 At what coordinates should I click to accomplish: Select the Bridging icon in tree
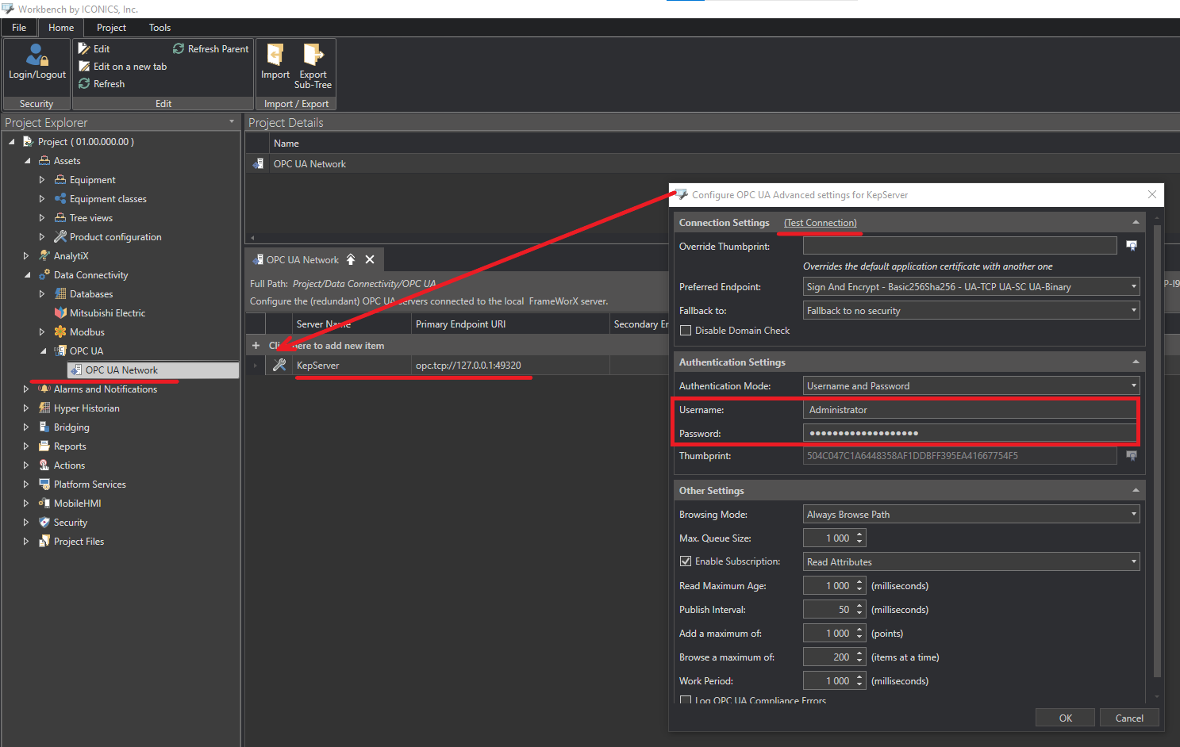[x=44, y=427]
